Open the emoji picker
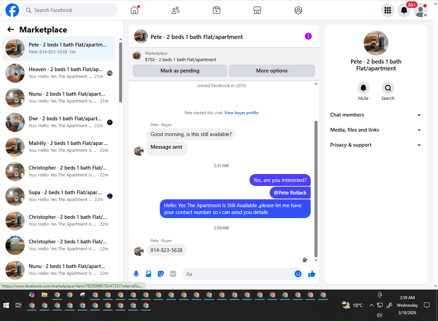The width and height of the screenshot is (438, 321). point(298,274)
